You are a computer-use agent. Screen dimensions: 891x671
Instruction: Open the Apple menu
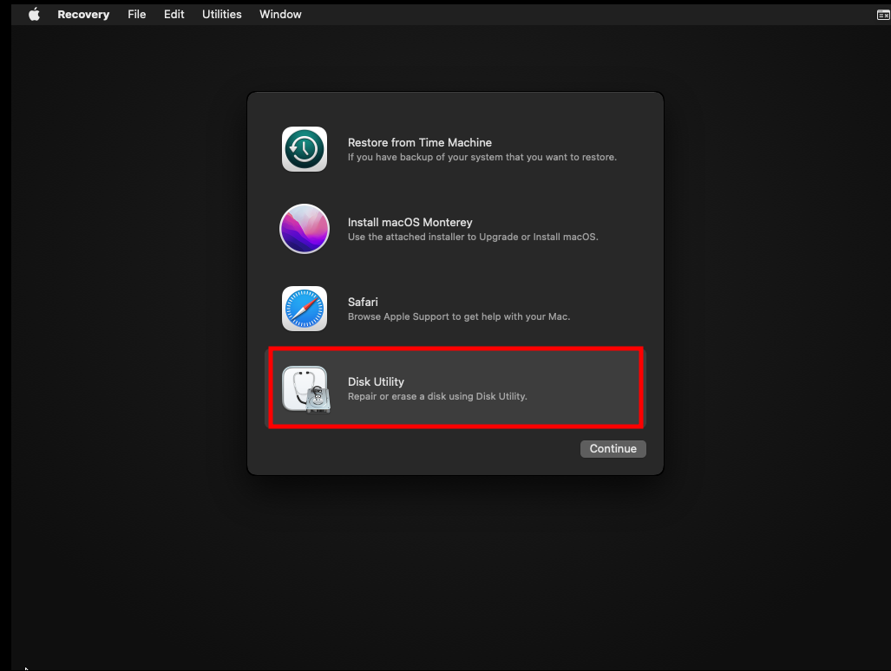point(34,14)
